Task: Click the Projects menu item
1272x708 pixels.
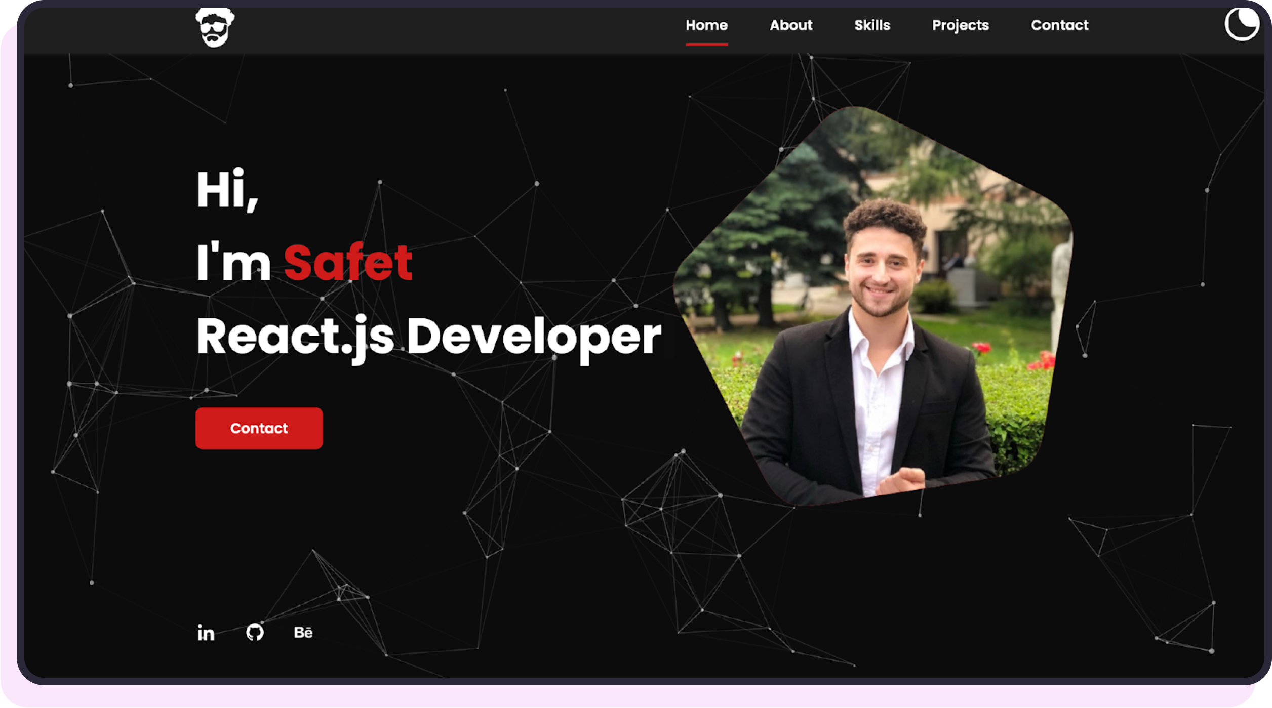Action: 960,25
